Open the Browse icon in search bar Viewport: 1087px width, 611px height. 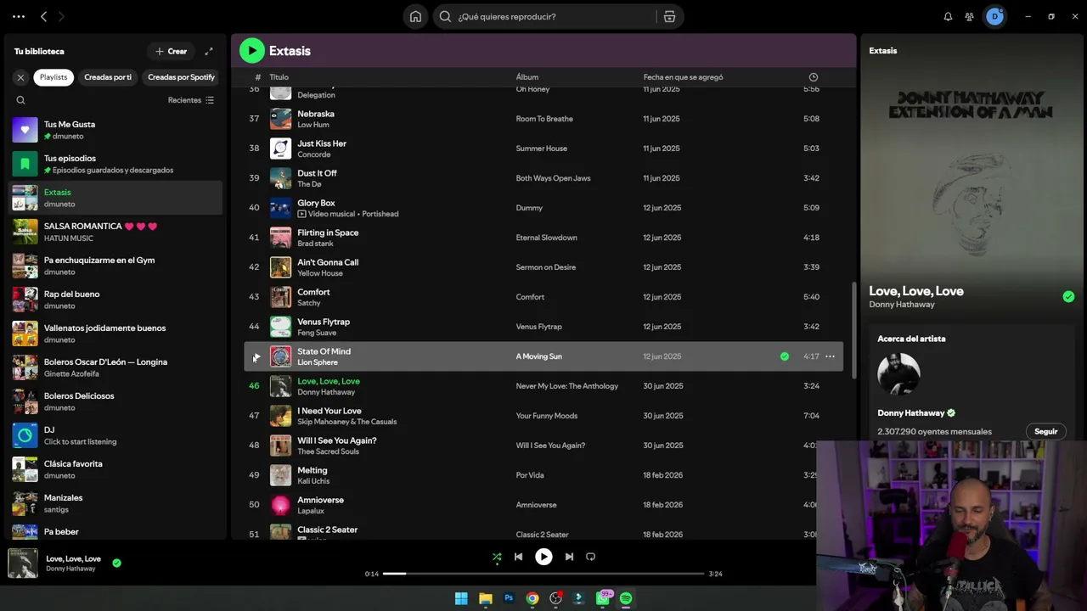[x=669, y=16]
